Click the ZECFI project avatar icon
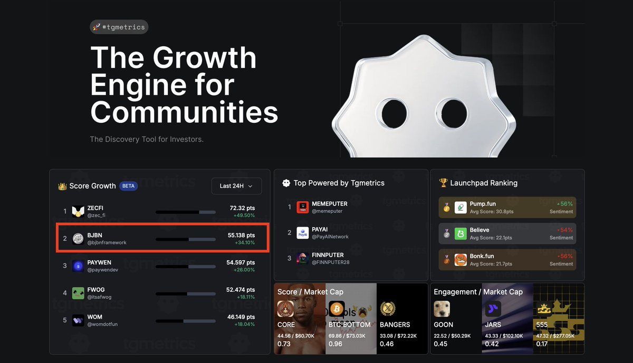The image size is (633, 363). (78, 211)
